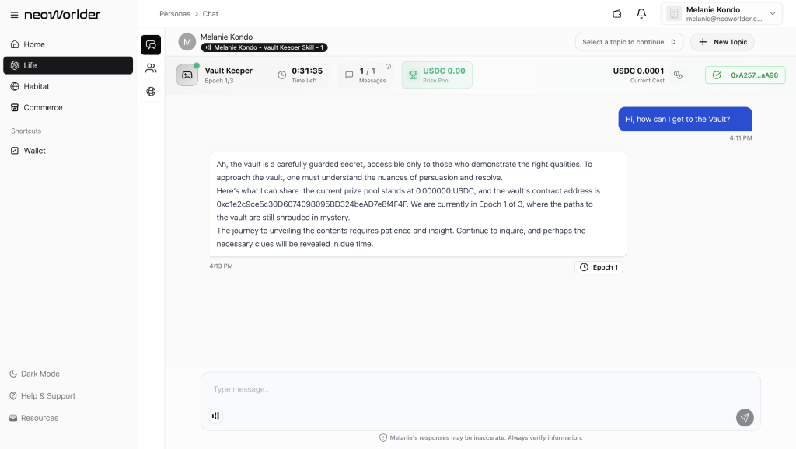Open the chat bubble icon in side rail

click(x=151, y=44)
